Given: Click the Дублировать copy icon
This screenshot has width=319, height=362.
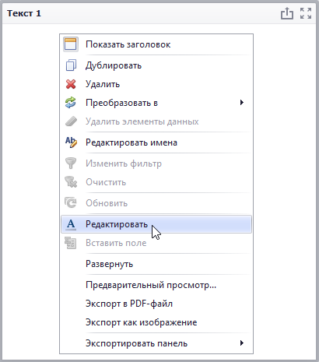Looking at the screenshot, I should point(71,65).
